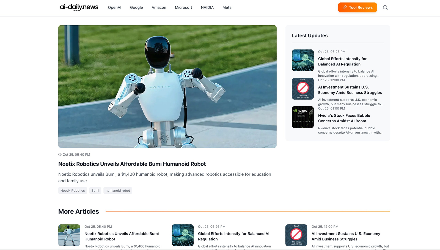Select the humanoid robot tag
Screen dimensions: 440x250
pos(118,191)
